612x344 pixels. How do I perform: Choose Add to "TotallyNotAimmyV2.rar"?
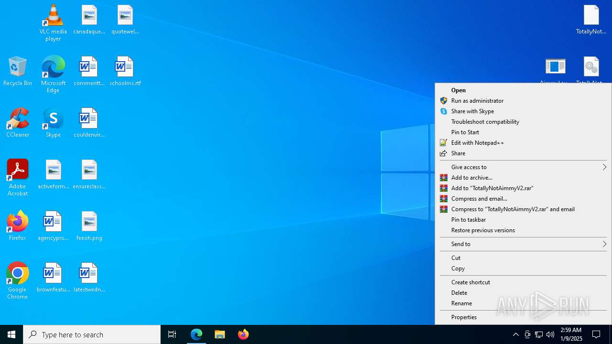tap(523, 188)
